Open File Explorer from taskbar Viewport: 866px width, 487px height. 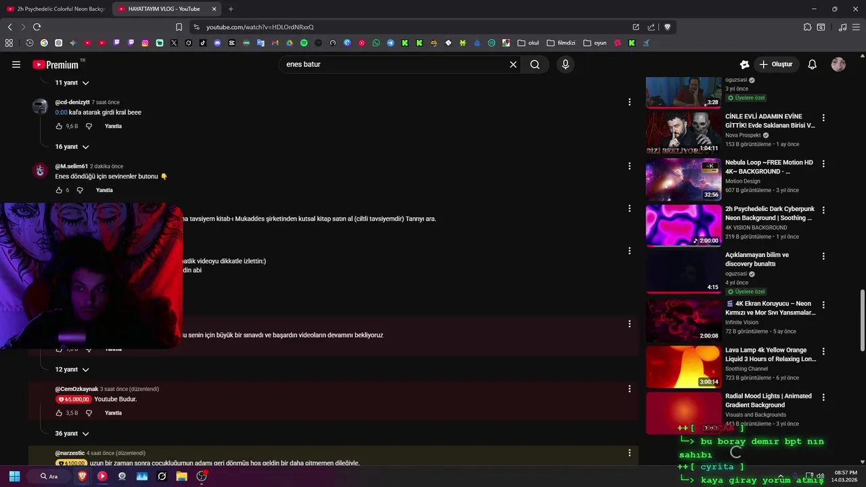pos(182,476)
